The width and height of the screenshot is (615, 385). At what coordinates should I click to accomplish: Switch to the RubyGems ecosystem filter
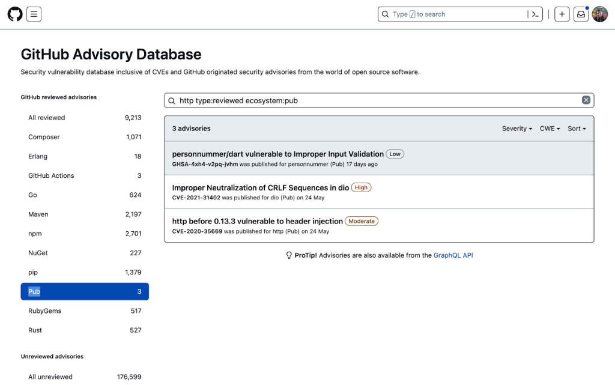click(44, 311)
